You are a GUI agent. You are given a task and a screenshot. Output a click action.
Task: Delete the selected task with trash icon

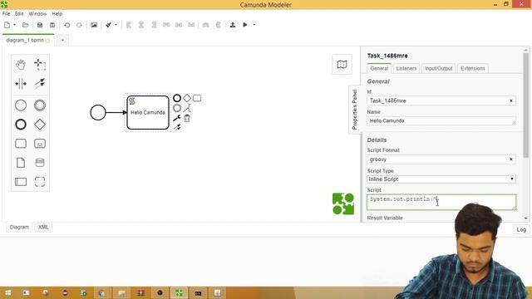click(187, 118)
